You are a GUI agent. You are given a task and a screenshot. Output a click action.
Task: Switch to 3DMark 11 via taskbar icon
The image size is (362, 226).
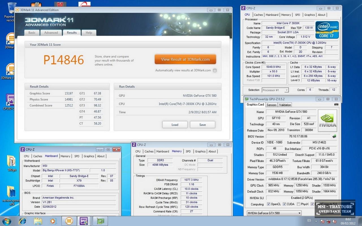(x=69, y=221)
